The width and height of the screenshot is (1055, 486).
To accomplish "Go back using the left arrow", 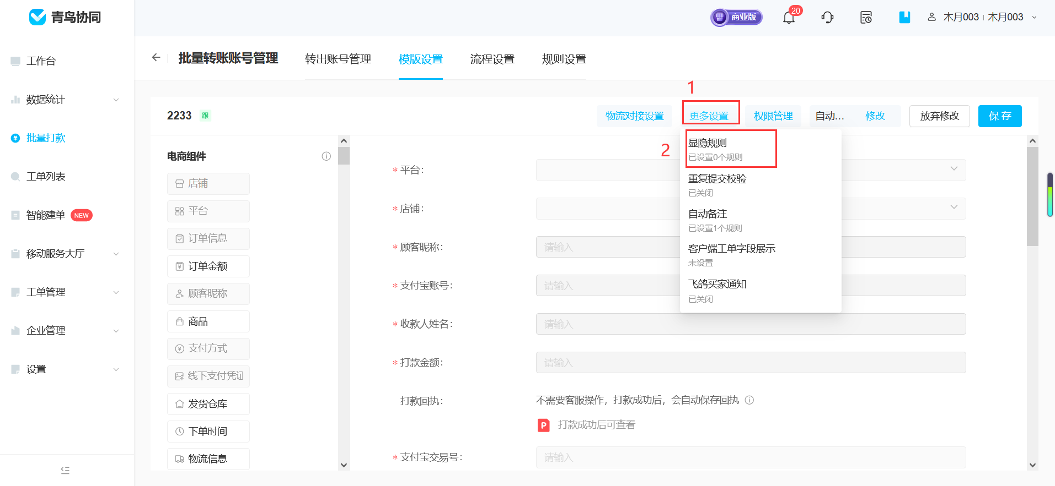I will coord(156,57).
